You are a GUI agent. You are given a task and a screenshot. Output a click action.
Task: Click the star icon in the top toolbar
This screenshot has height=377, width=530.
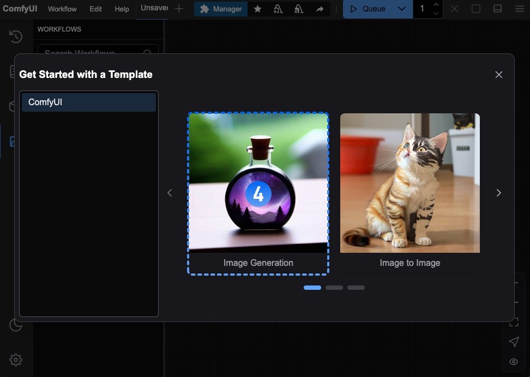coord(257,9)
